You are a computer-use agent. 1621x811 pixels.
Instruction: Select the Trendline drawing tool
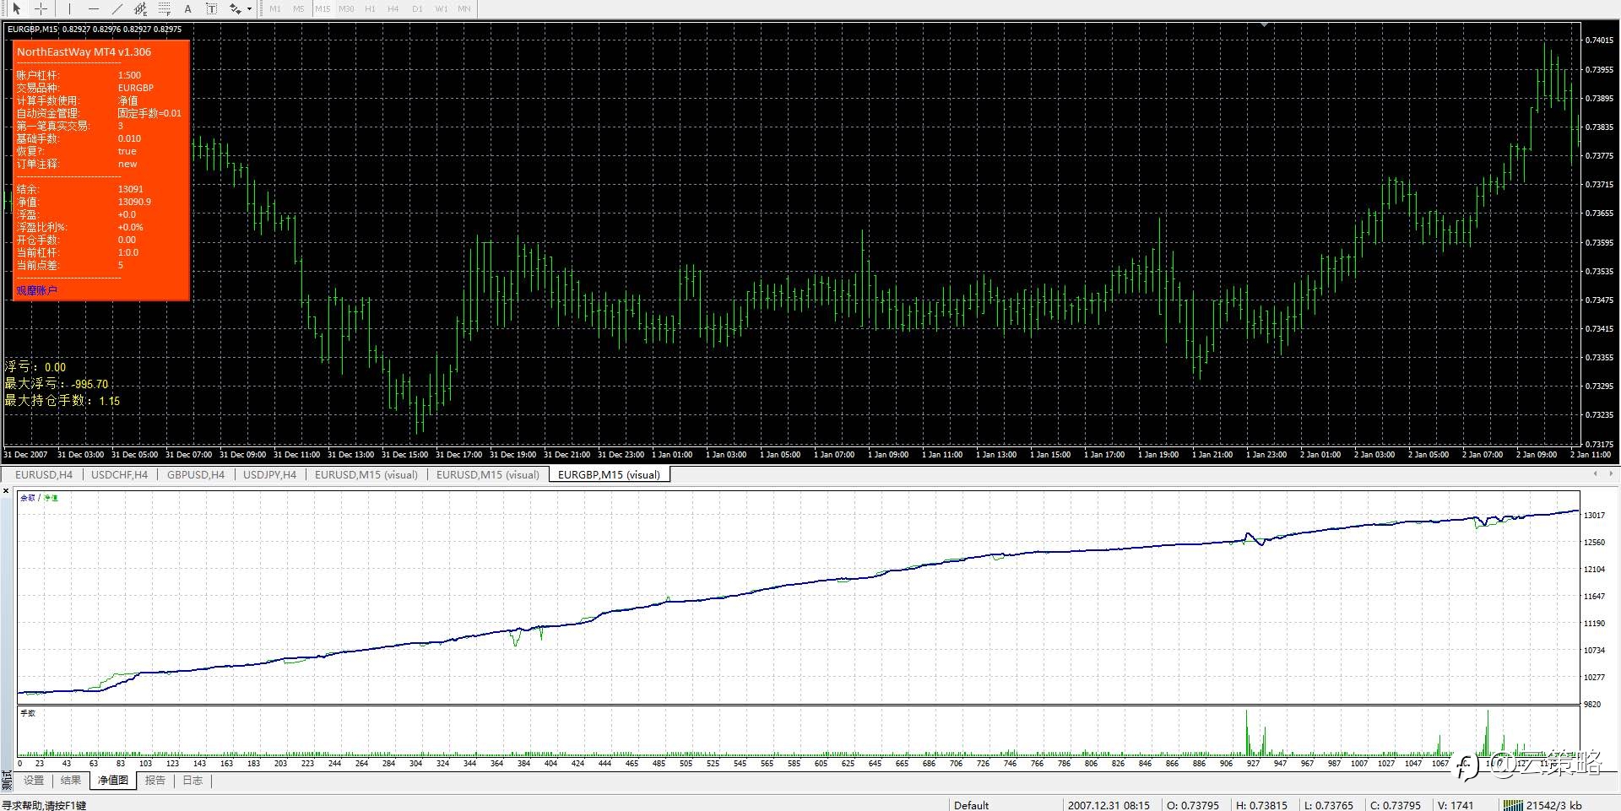click(117, 8)
